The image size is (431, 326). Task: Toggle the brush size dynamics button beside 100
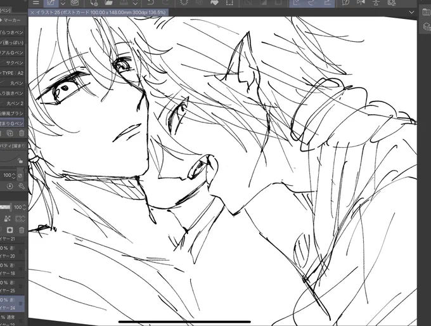20,176
